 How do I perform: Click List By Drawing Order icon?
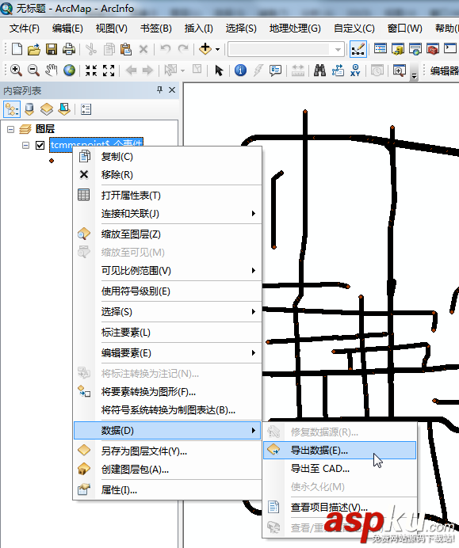12,109
